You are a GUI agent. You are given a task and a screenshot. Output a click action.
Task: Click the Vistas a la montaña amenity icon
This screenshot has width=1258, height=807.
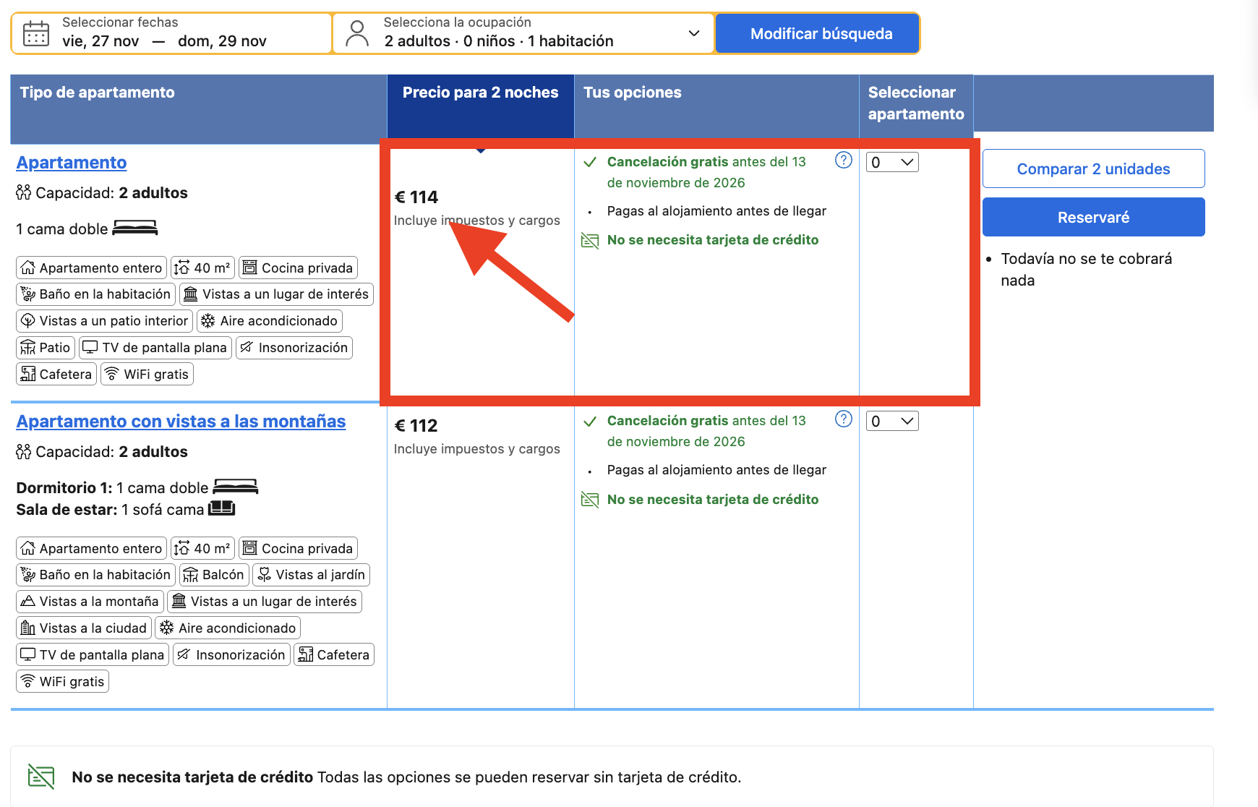(x=27, y=601)
